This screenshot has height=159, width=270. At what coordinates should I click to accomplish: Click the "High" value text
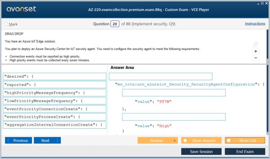(x=164, y=126)
